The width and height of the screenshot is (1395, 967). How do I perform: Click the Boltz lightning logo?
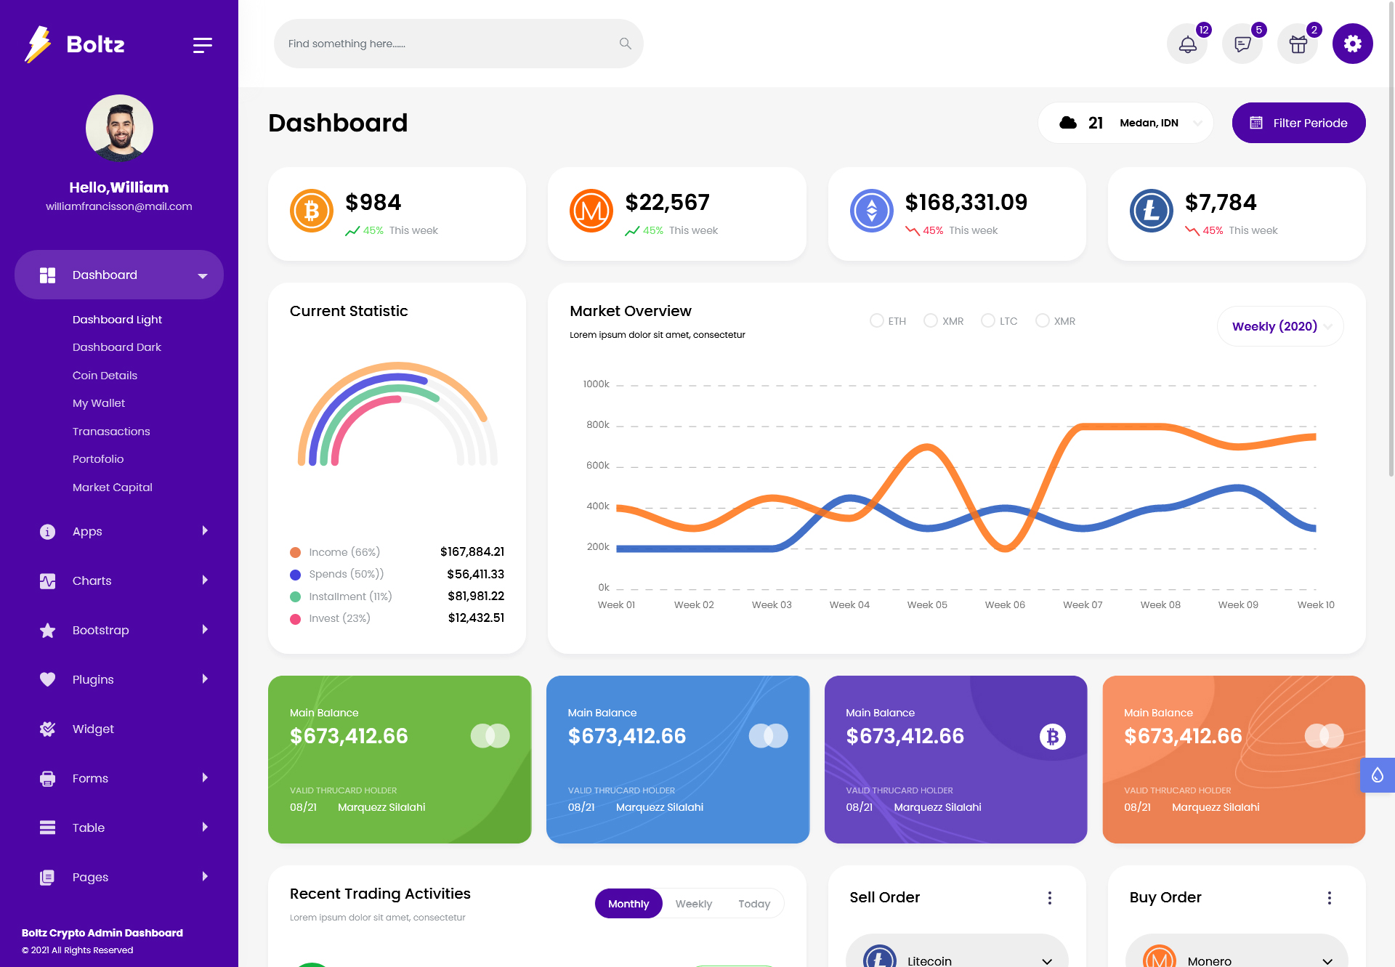[x=38, y=44]
